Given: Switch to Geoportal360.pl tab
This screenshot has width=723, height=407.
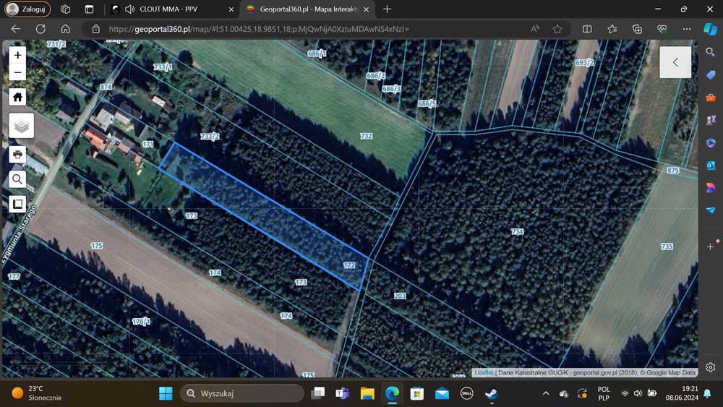Looking at the screenshot, I should point(309,9).
